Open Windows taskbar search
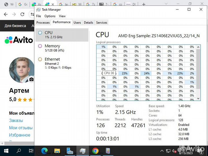The height and width of the screenshot is (156, 208). (x=19, y=151)
